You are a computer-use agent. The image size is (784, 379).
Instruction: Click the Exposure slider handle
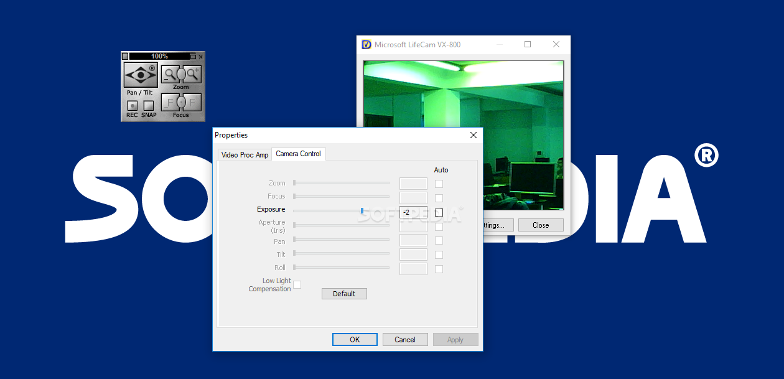[x=362, y=211]
